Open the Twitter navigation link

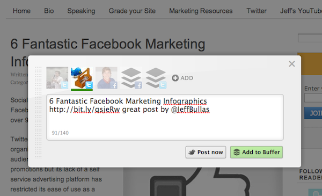257,11
